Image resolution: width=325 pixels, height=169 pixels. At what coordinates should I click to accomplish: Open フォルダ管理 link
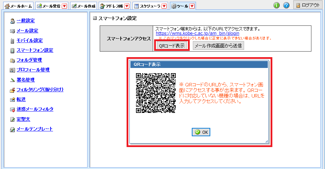(x=29, y=60)
